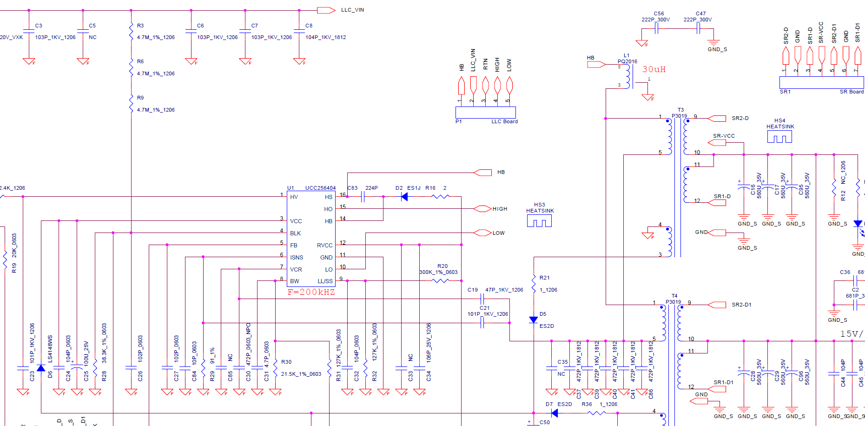Click the HIGH output port symbol
Viewport: 865px width, 426px height.
click(482, 209)
